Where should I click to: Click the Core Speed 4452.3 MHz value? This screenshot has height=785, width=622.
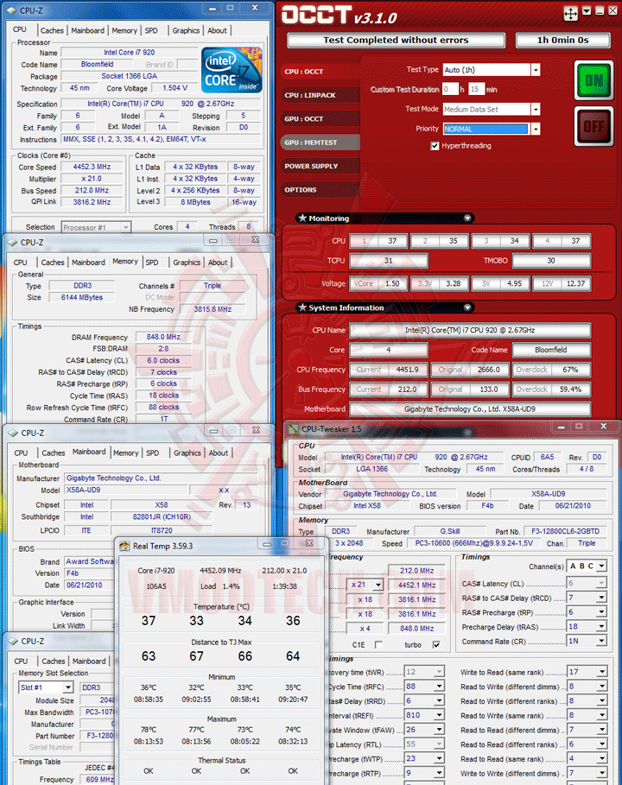click(92, 167)
